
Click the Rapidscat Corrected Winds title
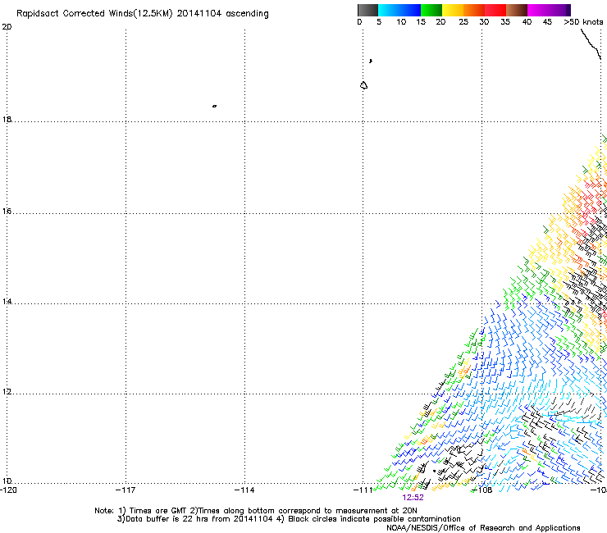tap(143, 14)
